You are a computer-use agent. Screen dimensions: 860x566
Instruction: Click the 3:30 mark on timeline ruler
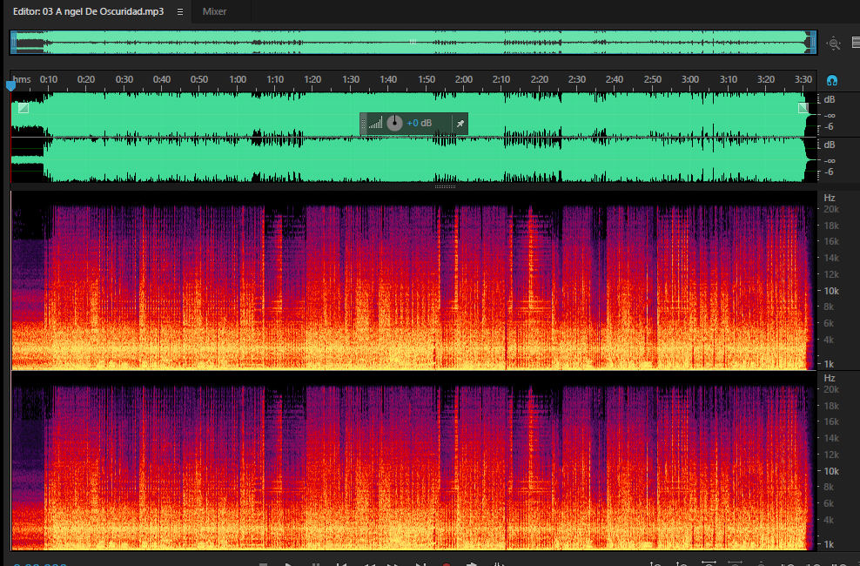click(803, 79)
